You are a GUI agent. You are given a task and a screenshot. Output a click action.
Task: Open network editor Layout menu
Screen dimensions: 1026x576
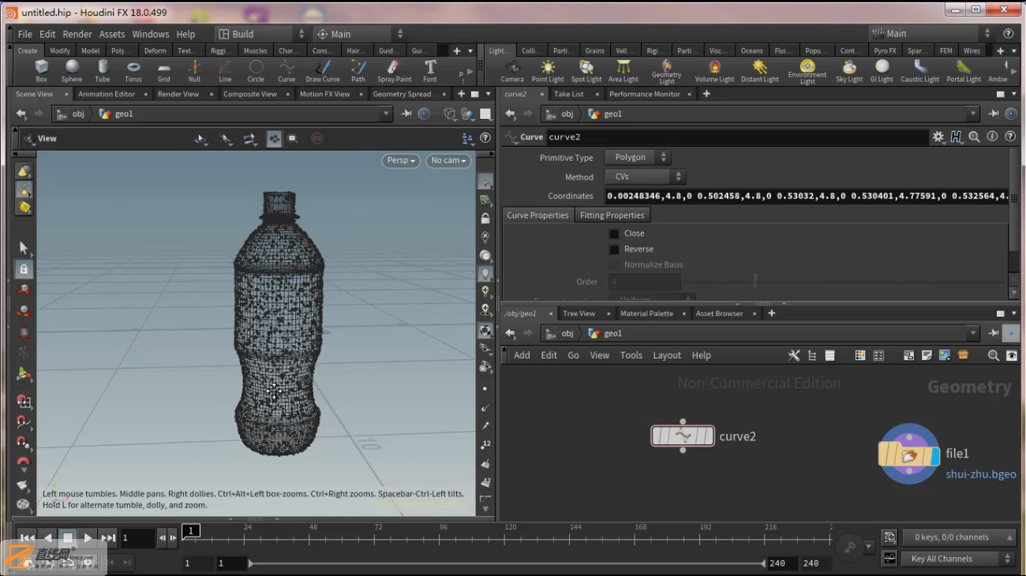tap(667, 355)
